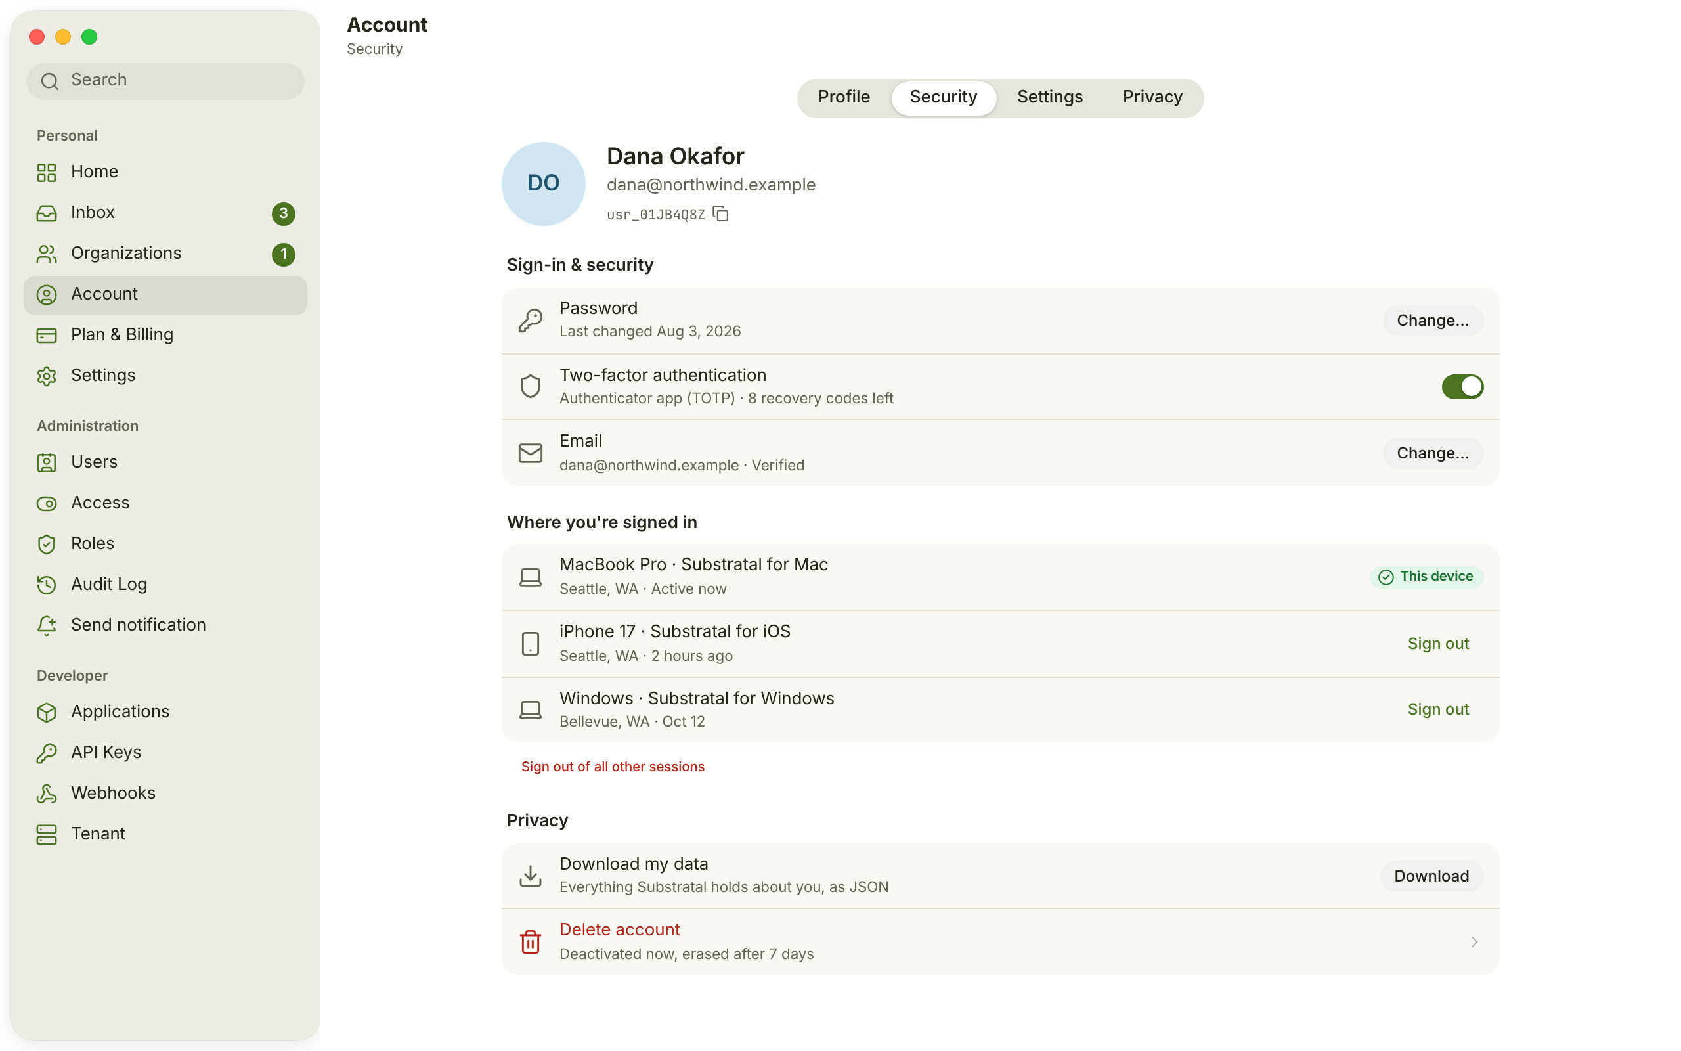
Task: Go to Organizations in sidebar
Action: click(x=165, y=253)
